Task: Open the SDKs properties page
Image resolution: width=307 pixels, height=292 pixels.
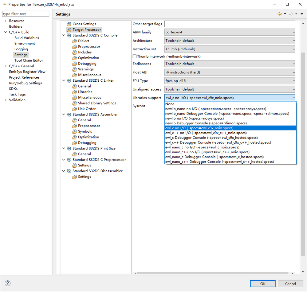Action: [13, 89]
